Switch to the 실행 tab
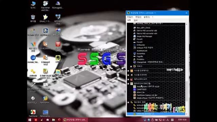 point(129,20)
